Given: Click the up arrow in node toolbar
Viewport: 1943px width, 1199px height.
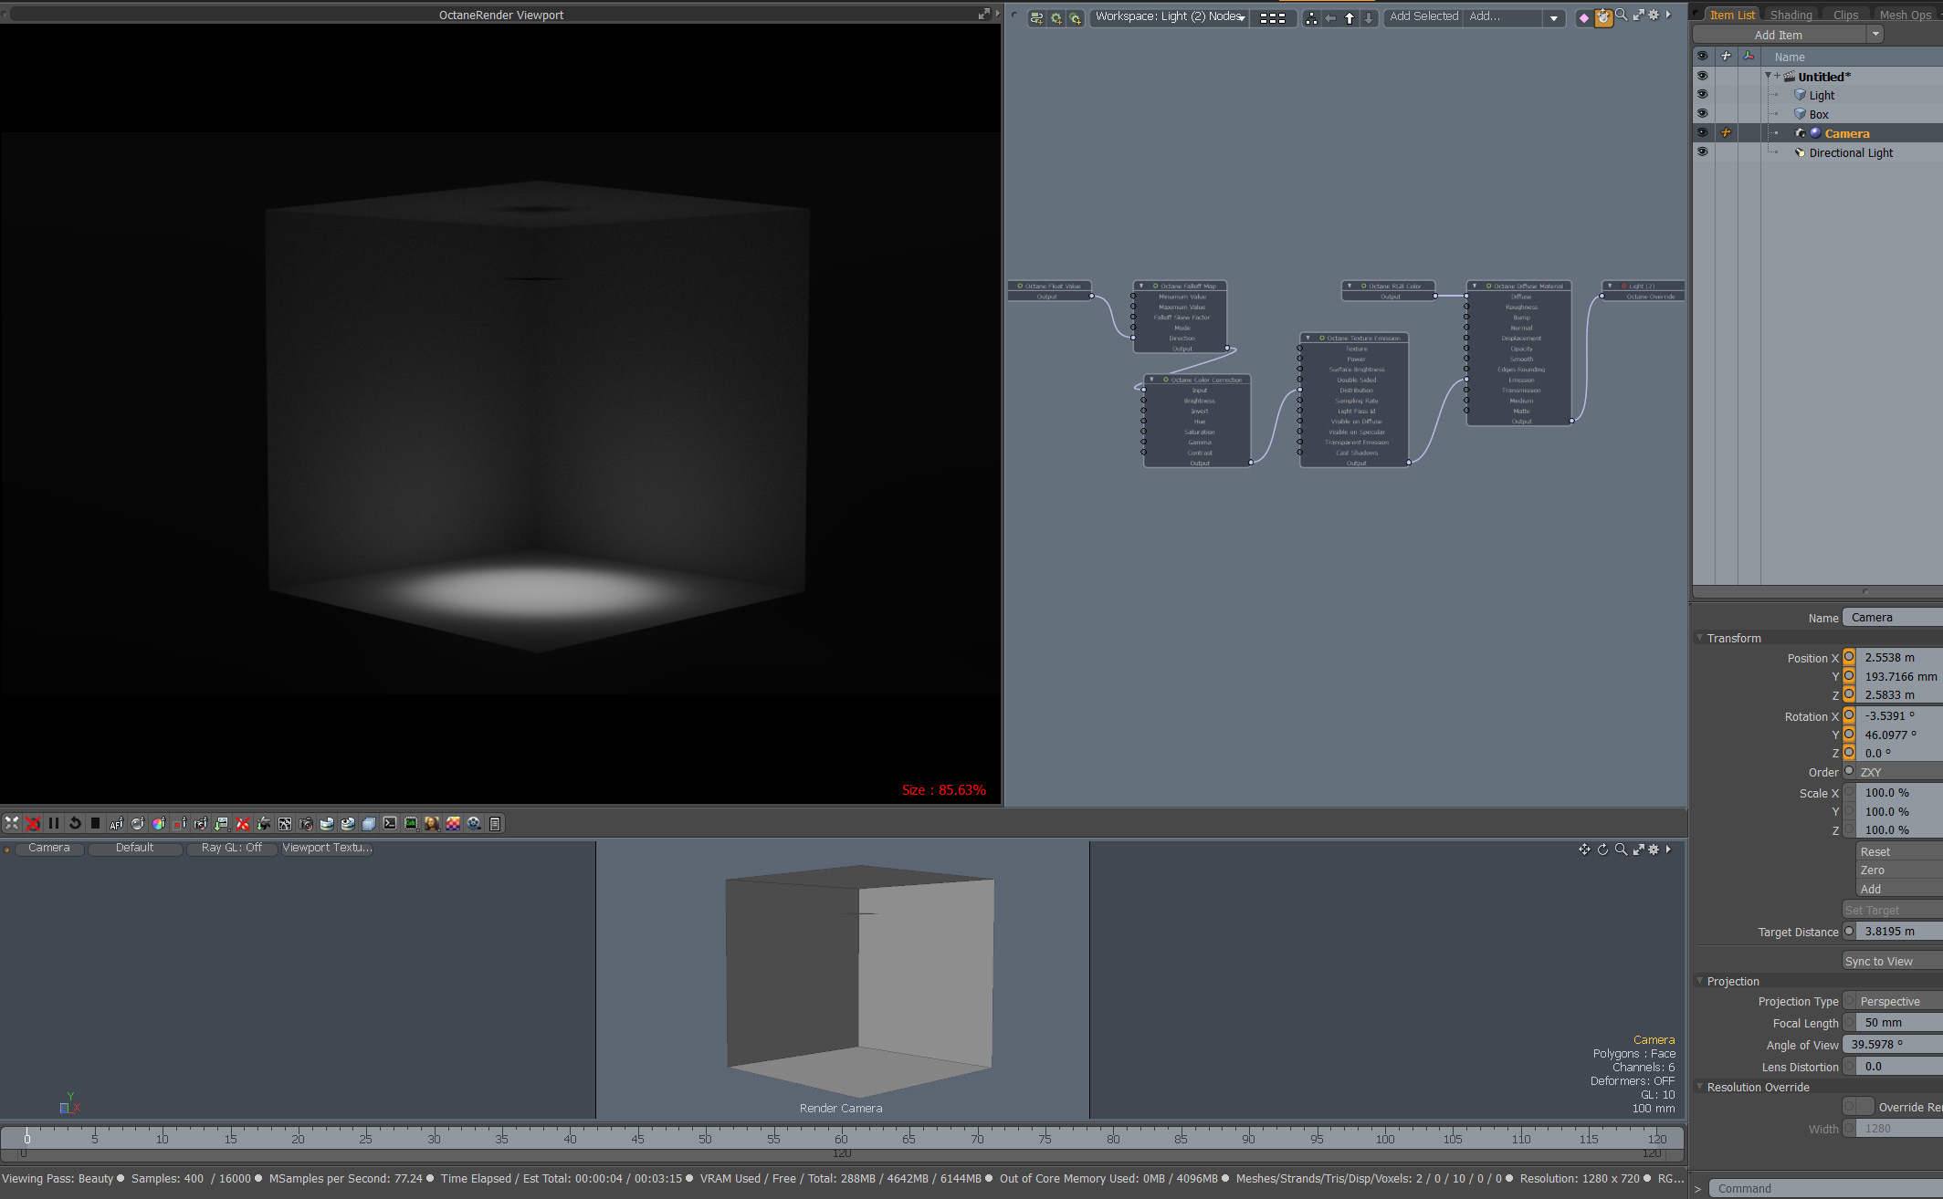Looking at the screenshot, I should pos(1350,17).
